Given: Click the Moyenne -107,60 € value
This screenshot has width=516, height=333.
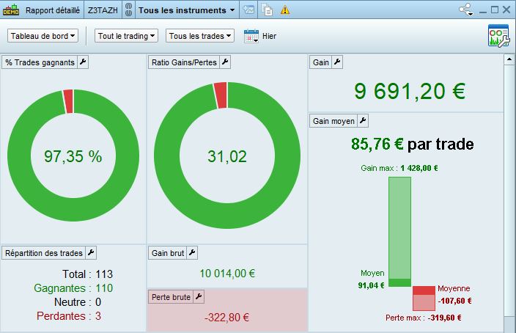Looking at the screenshot, I should (454, 301).
